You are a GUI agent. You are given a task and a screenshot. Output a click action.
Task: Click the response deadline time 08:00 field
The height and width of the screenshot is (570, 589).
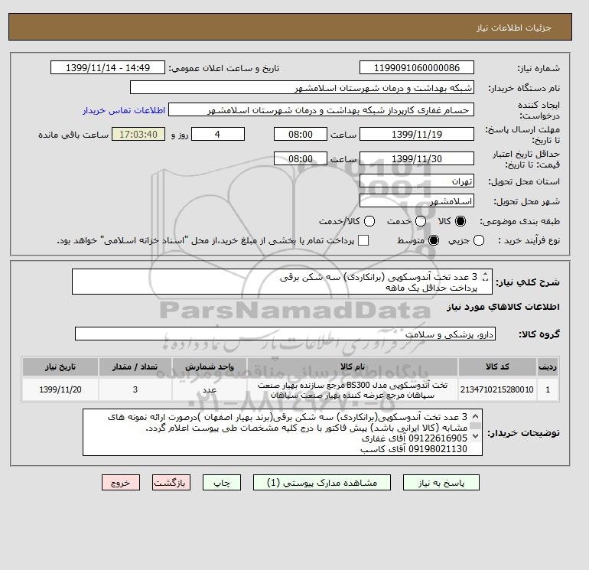[x=301, y=134]
